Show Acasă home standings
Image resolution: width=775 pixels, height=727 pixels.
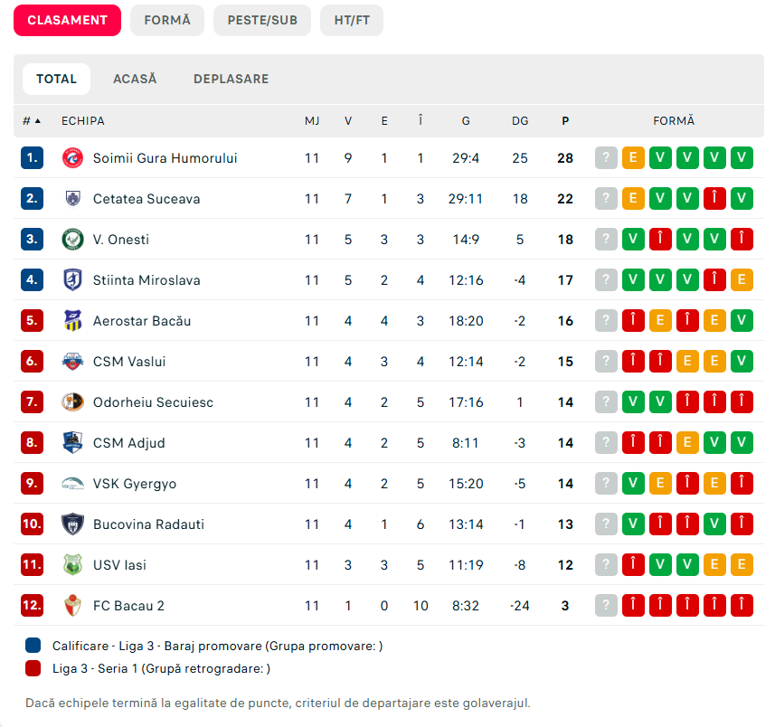click(135, 79)
